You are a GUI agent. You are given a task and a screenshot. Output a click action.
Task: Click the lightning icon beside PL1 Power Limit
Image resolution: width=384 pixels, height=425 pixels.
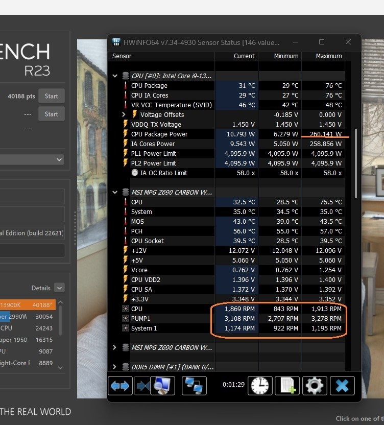pyautogui.click(x=125, y=153)
